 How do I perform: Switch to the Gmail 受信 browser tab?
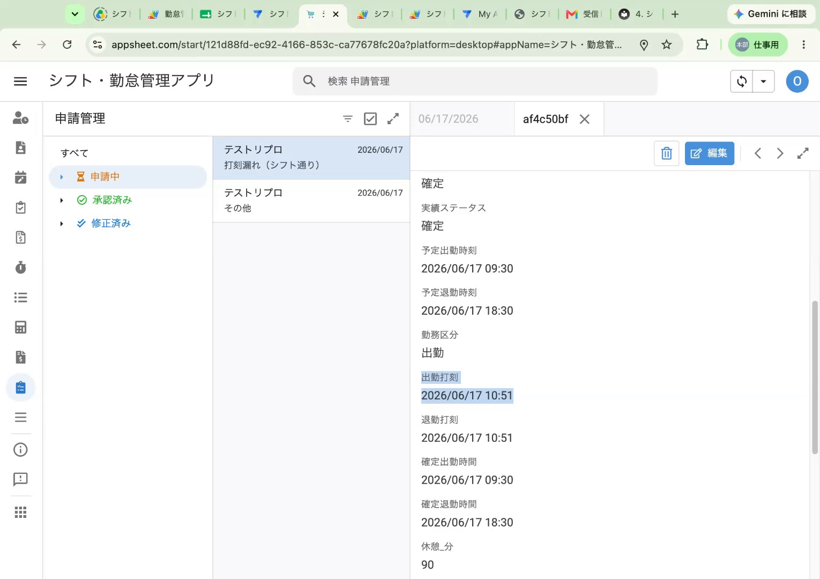coord(584,14)
